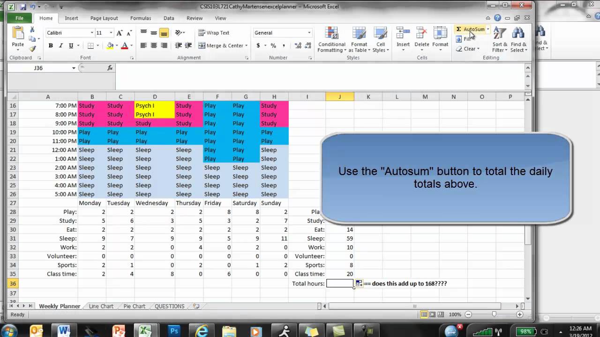Click the Insert Function fx icon

pos(110,68)
